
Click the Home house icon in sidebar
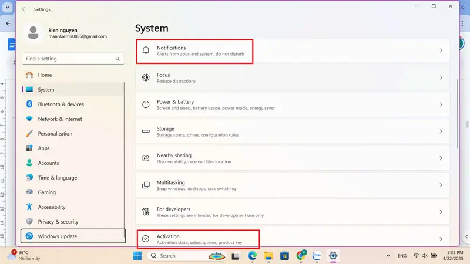tap(29, 75)
